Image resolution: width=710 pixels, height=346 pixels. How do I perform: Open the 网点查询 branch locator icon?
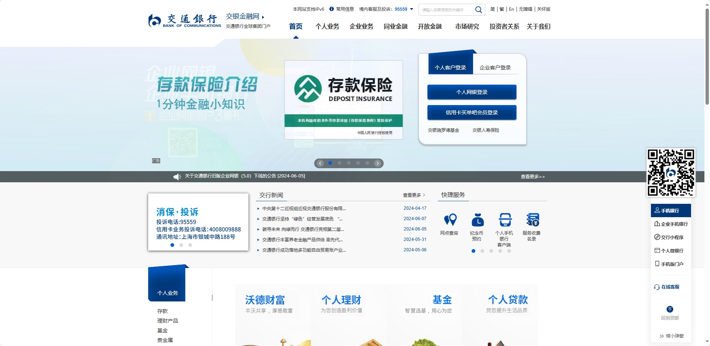click(x=450, y=223)
